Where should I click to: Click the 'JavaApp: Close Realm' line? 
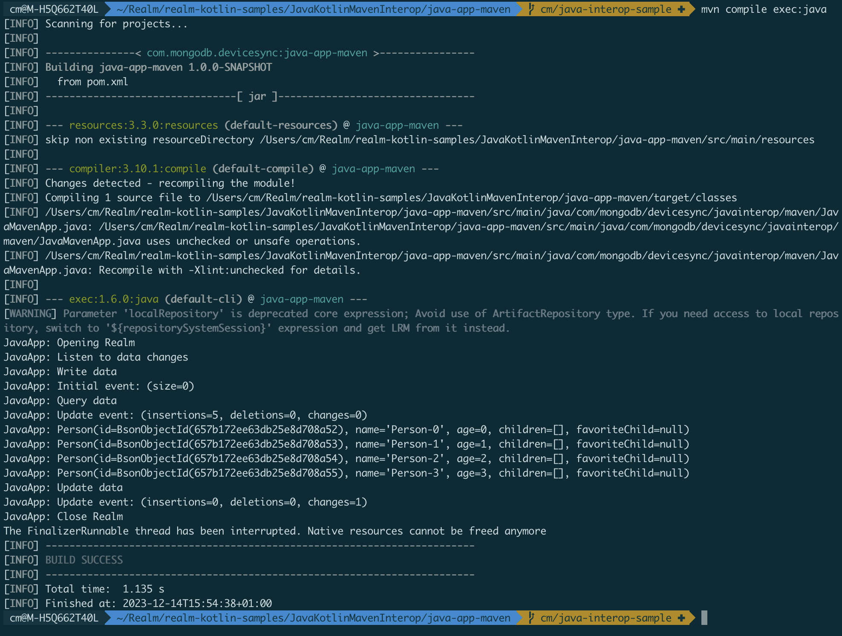63,517
